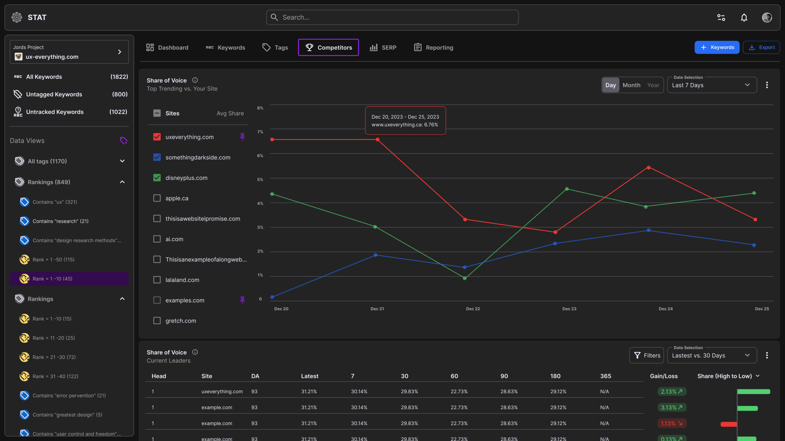Screen dimensions: 785x441
Task: Open the Lastest vs. 30 Days dropdown
Action: (x=712, y=355)
